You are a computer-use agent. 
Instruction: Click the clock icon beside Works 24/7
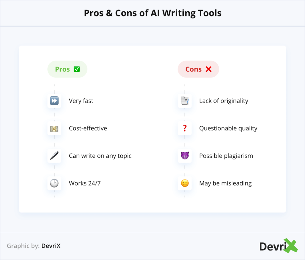point(54,183)
